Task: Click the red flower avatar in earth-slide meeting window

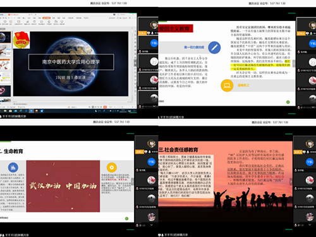Action: (x=154, y=80)
